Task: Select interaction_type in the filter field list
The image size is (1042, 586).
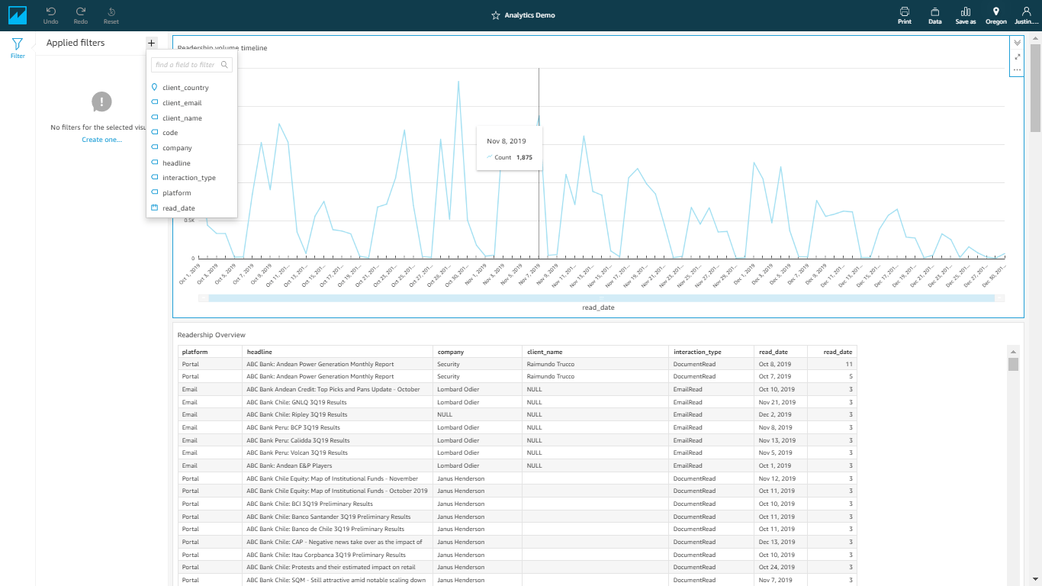Action: pyautogui.click(x=189, y=178)
